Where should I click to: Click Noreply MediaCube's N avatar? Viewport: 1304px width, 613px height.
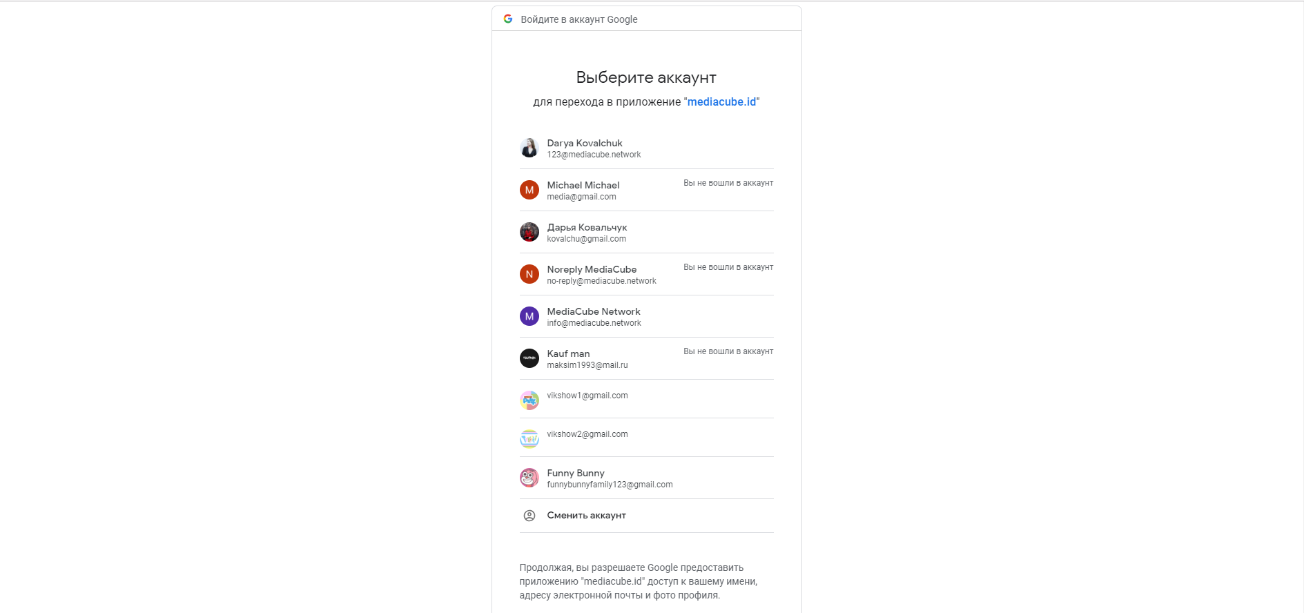529,274
